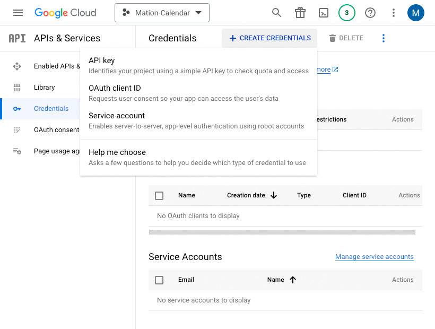Click the Email column header
The height and width of the screenshot is (329, 435).
point(186,280)
